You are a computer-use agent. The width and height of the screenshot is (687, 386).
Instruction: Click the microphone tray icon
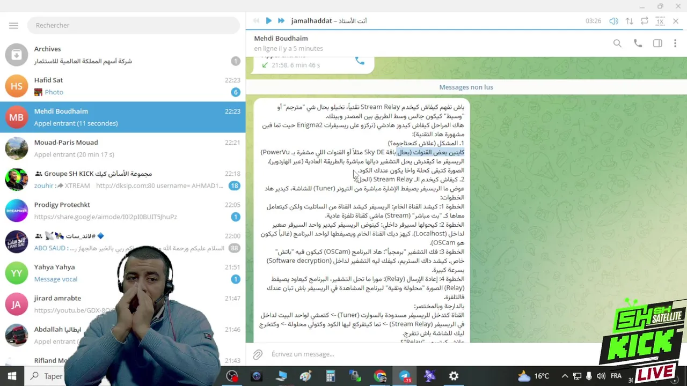point(589,376)
